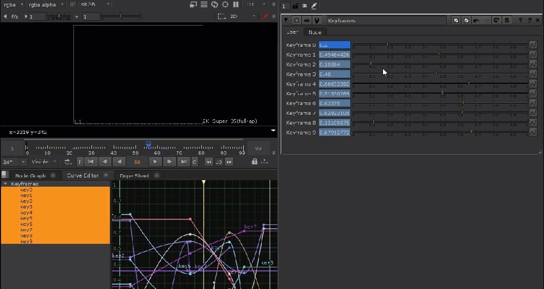Click the wrench icon in Keyframes panel

(x=317, y=20)
